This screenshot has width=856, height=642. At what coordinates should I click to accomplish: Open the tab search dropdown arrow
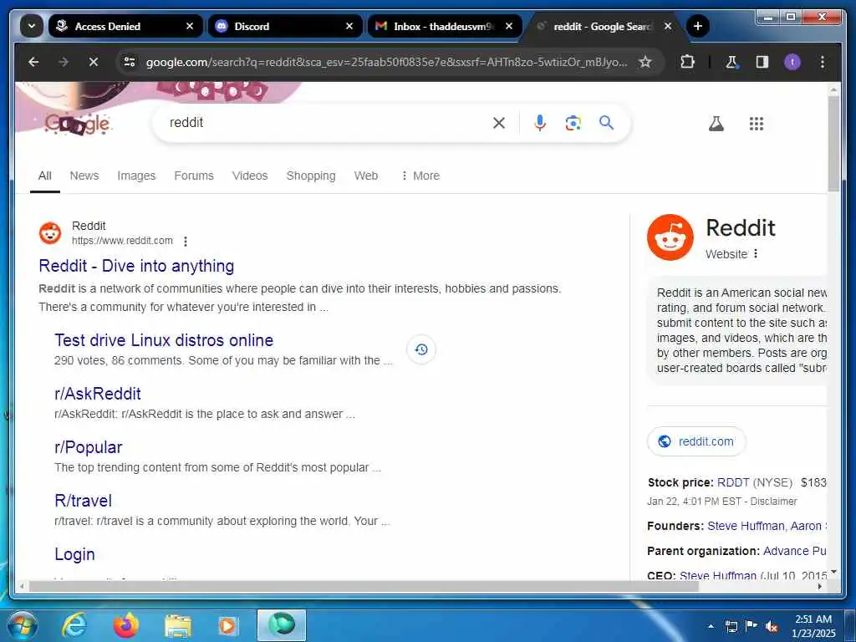(x=32, y=26)
